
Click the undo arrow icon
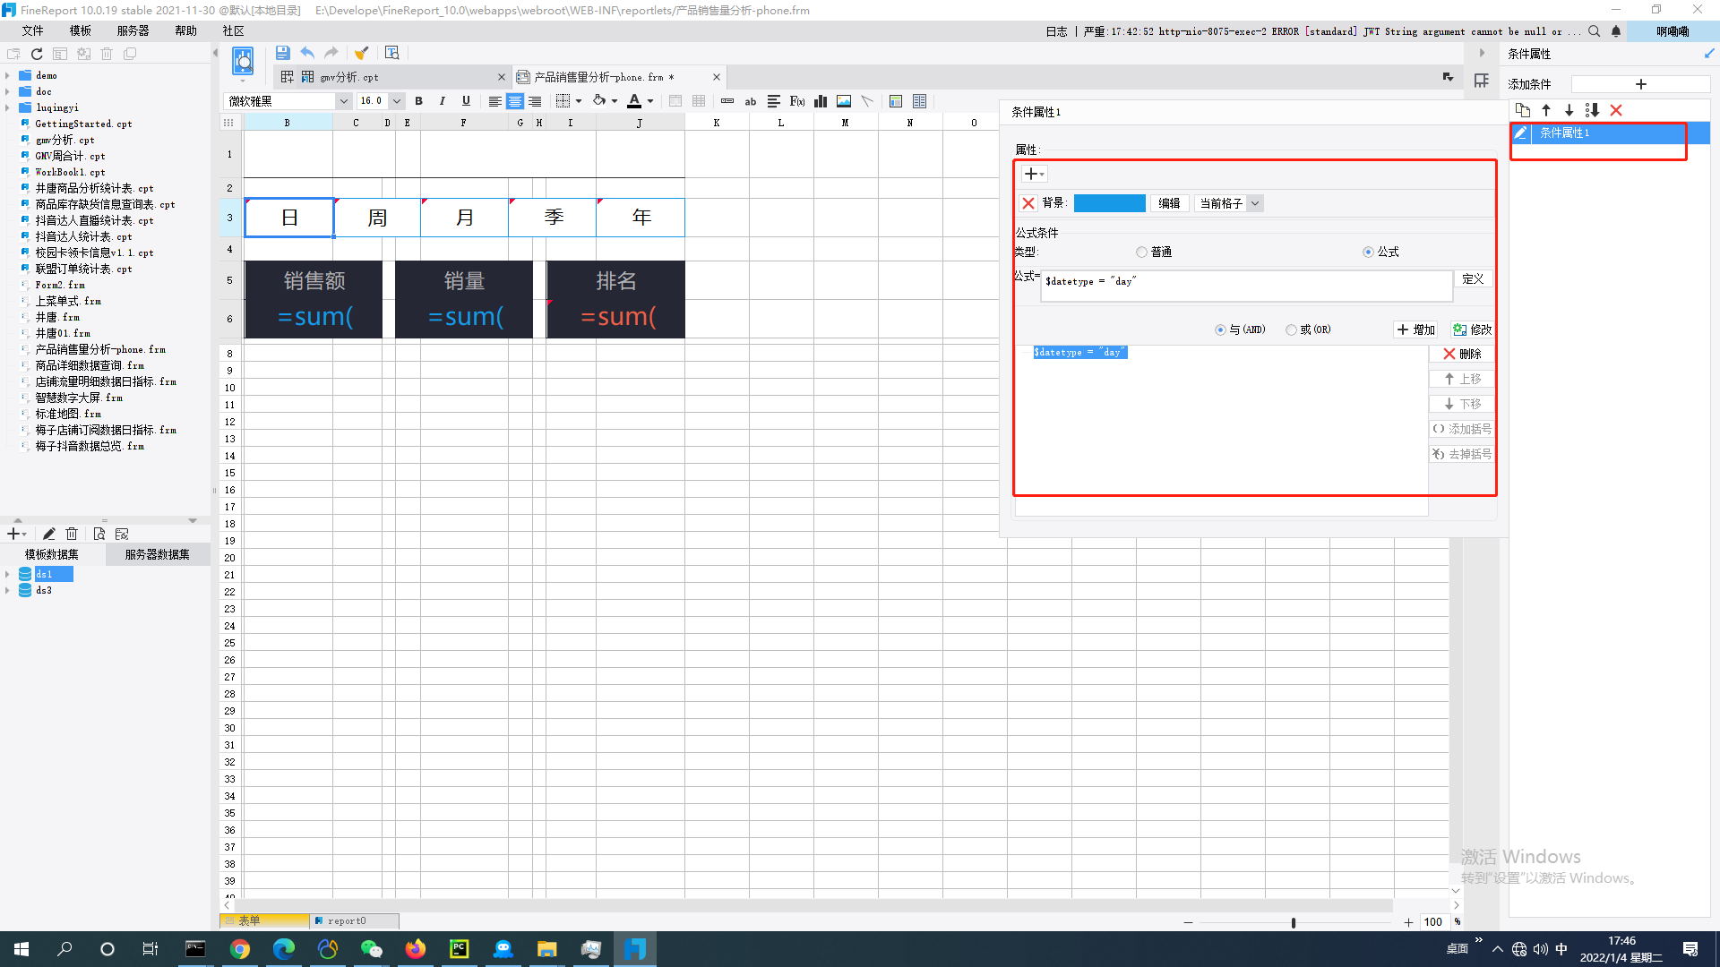click(307, 53)
